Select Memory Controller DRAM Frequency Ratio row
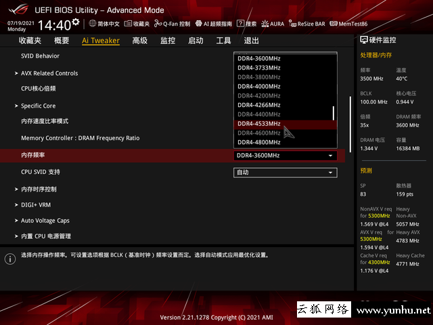The height and width of the screenshot is (325, 433). pos(81,138)
